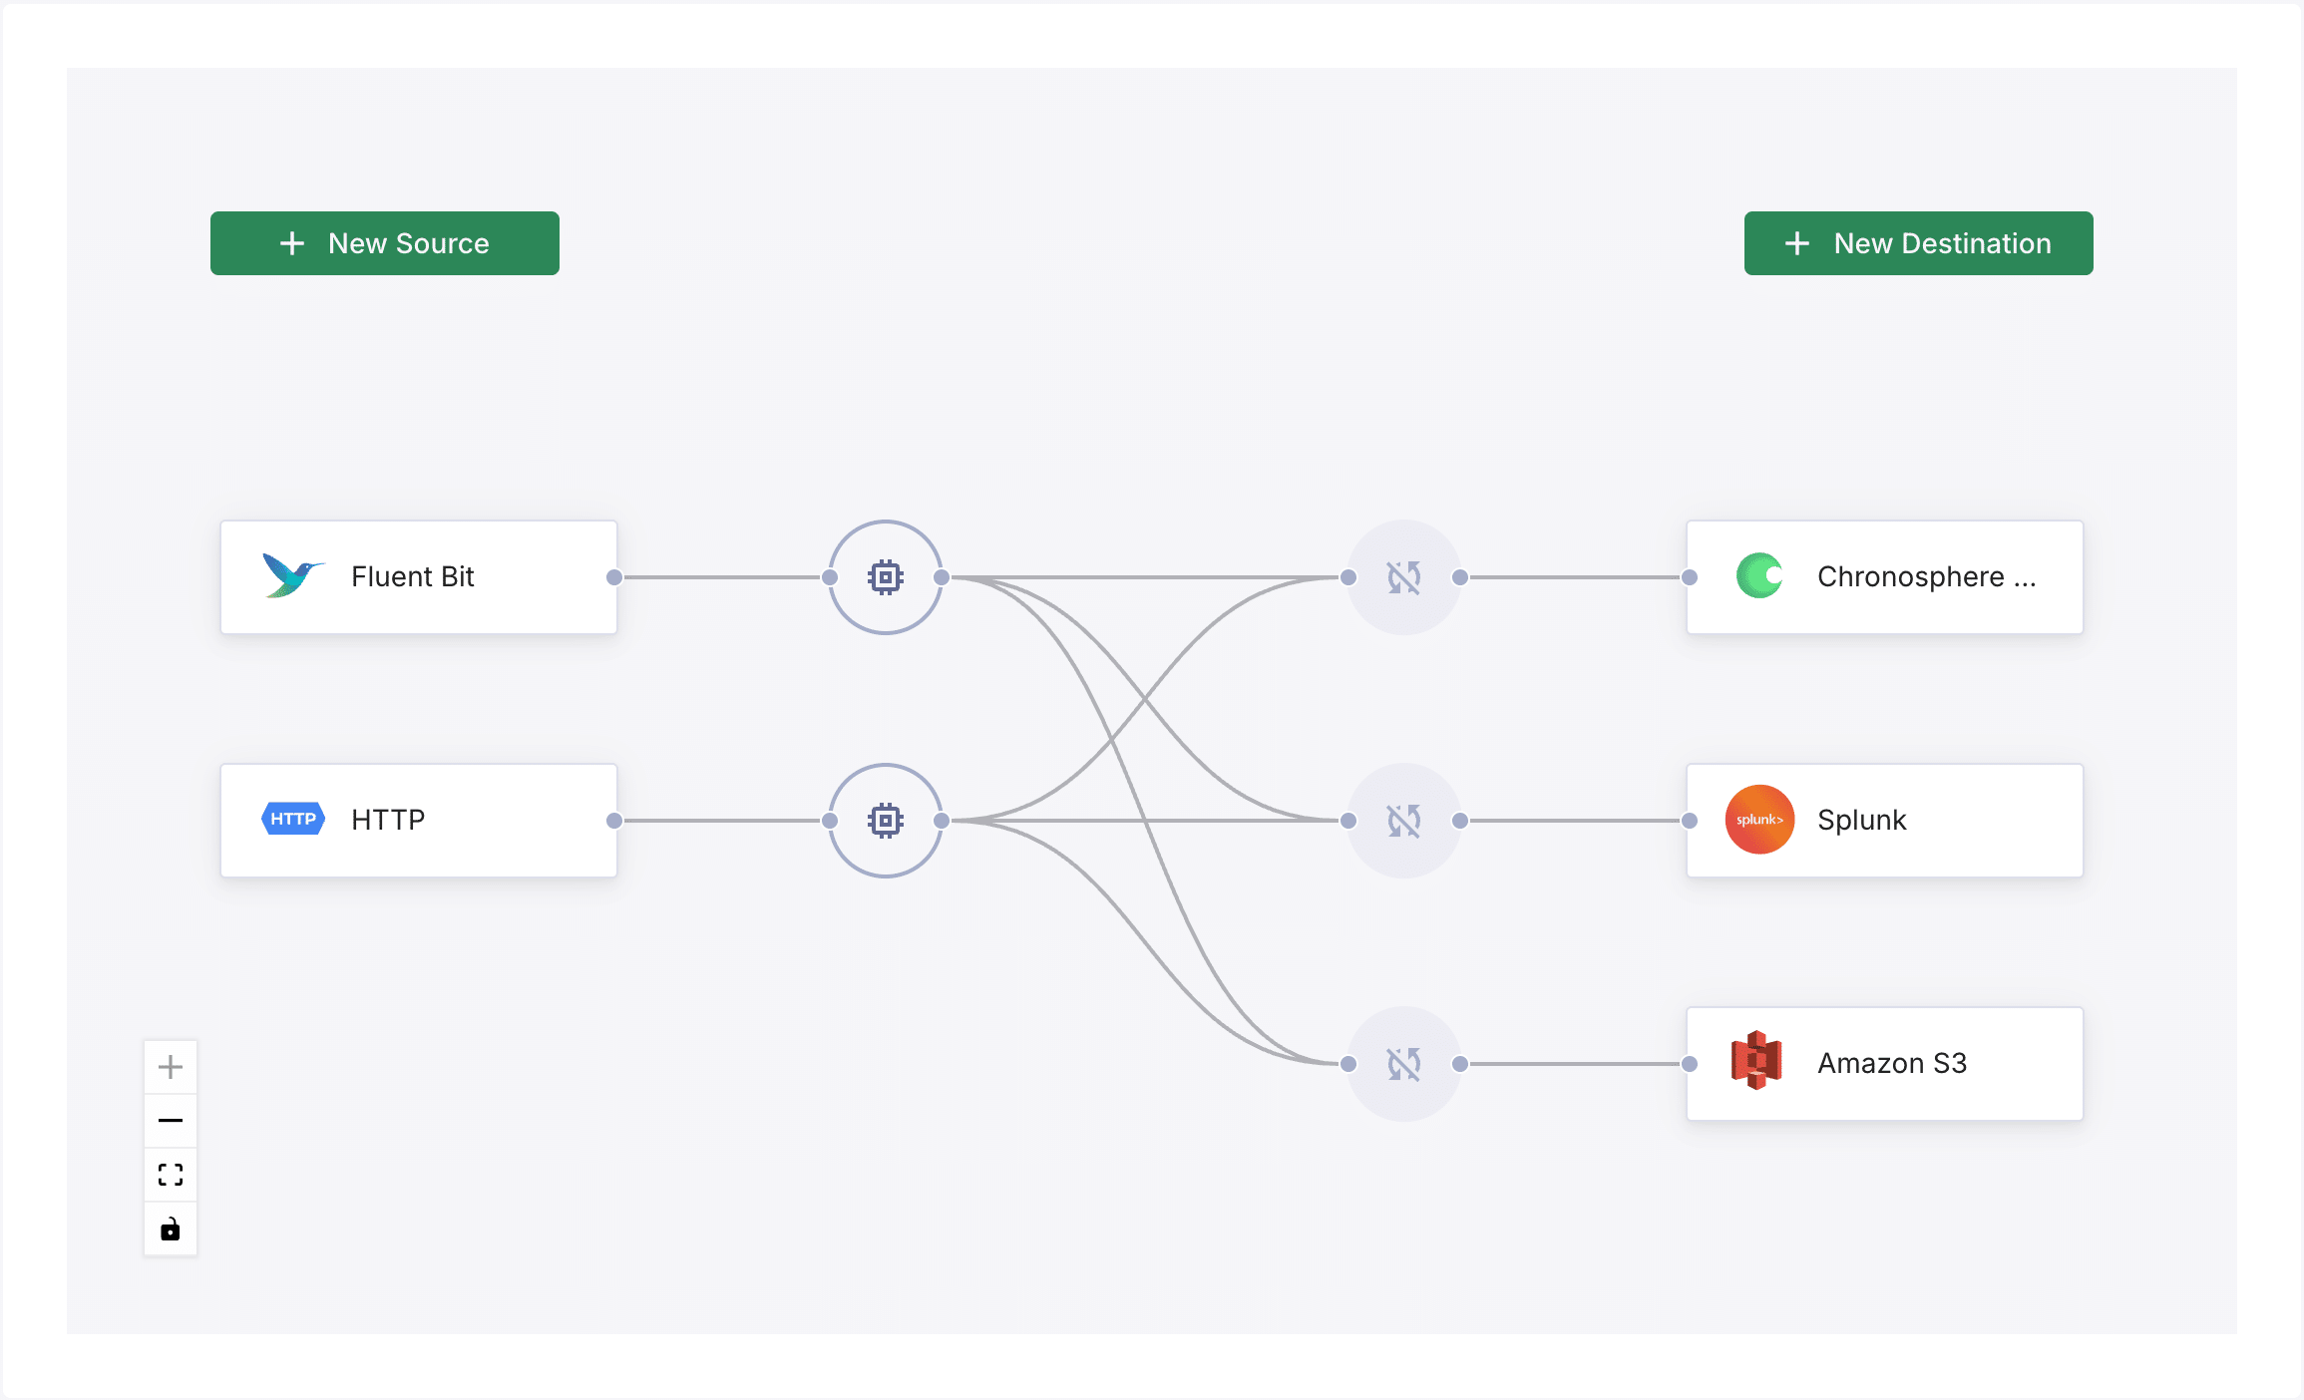Click the sync icon before Amazon S3
Viewport: 2304px width, 1400px height.
(x=1403, y=1064)
